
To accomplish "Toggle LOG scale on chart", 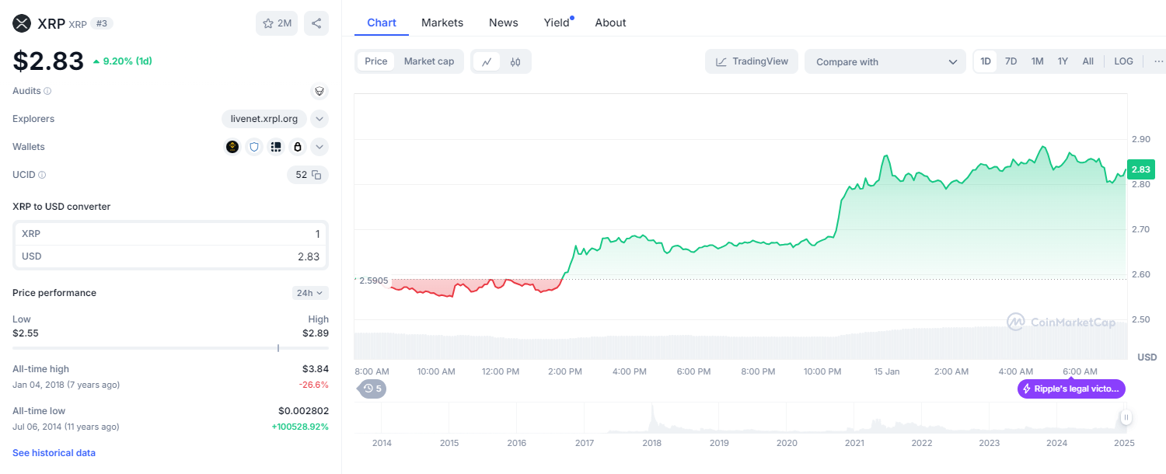I will tap(1123, 61).
